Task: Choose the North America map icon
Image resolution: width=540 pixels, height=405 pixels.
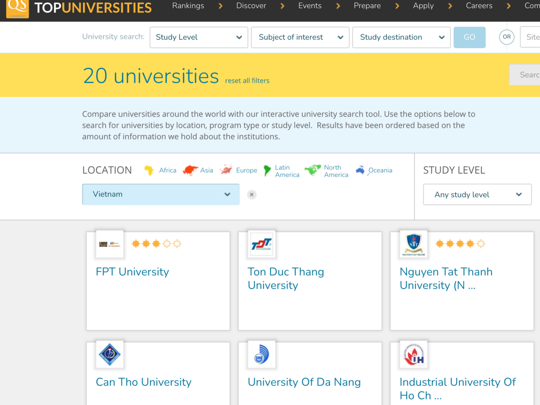Action: click(312, 171)
